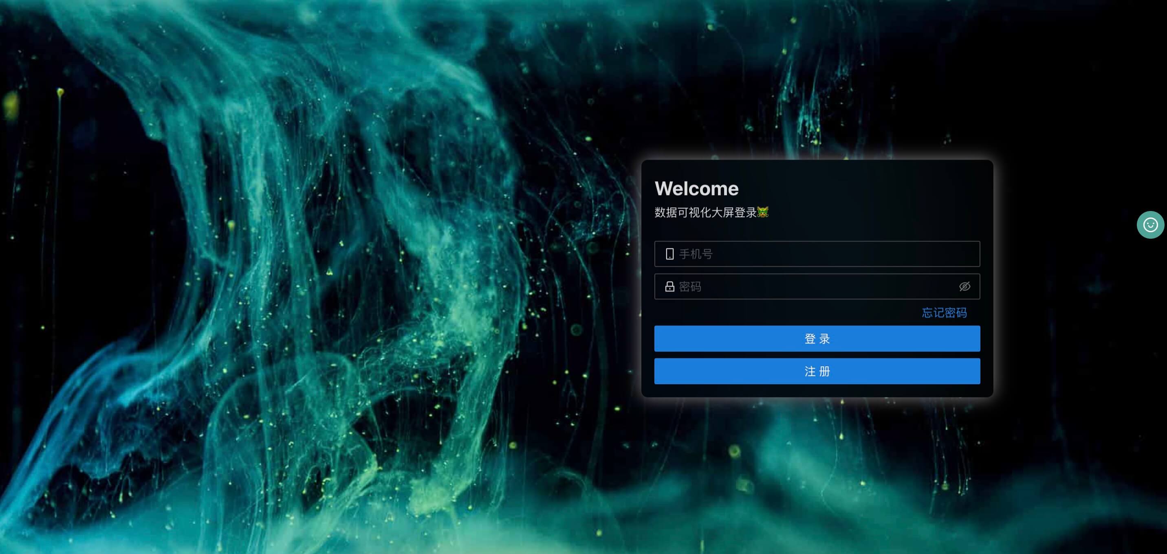Click the Welcome heading text
The image size is (1167, 554).
tap(696, 189)
